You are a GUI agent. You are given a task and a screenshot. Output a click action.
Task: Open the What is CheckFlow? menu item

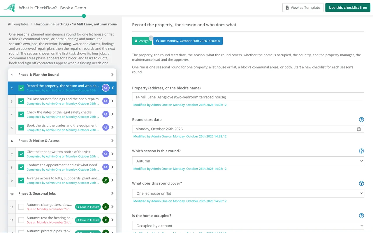click(38, 8)
